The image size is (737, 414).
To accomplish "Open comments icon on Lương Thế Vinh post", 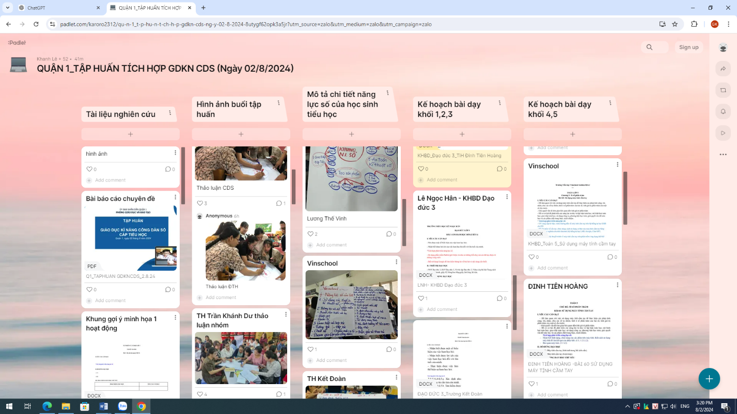I will click(x=389, y=234).
